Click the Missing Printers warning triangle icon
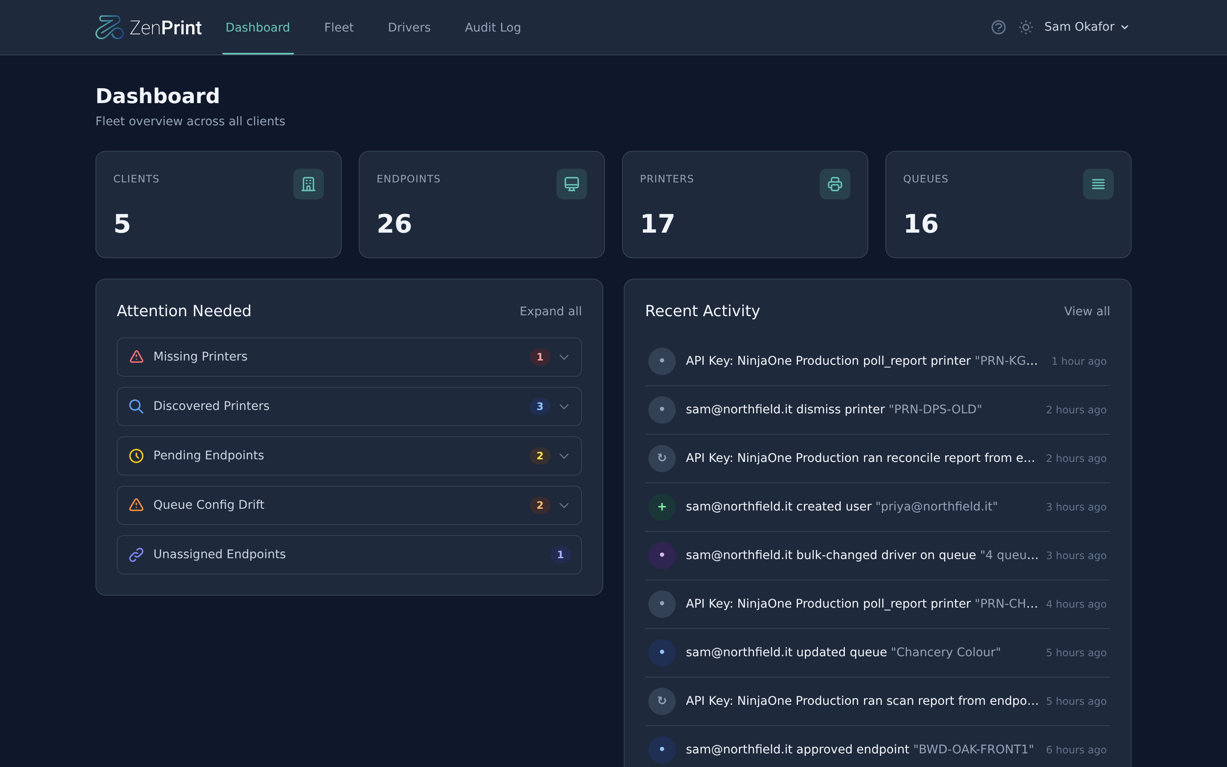Image resolution: width=1227 pixels, height=767 pixels. pos(136,357)
